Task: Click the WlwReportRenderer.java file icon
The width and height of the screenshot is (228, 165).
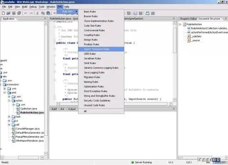Action: point(14,141)
